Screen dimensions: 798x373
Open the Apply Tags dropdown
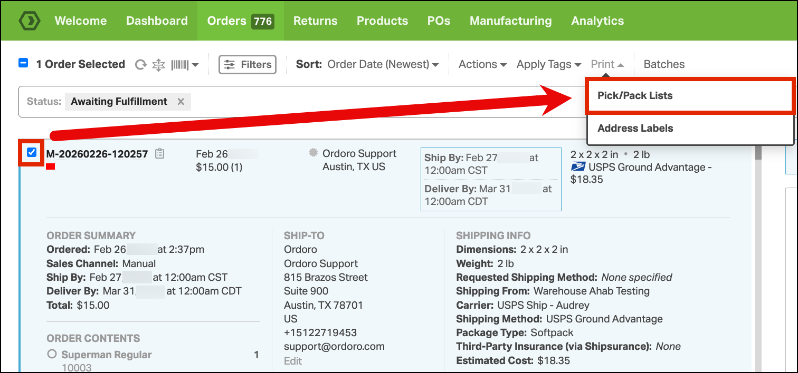[x=549, y=64]
